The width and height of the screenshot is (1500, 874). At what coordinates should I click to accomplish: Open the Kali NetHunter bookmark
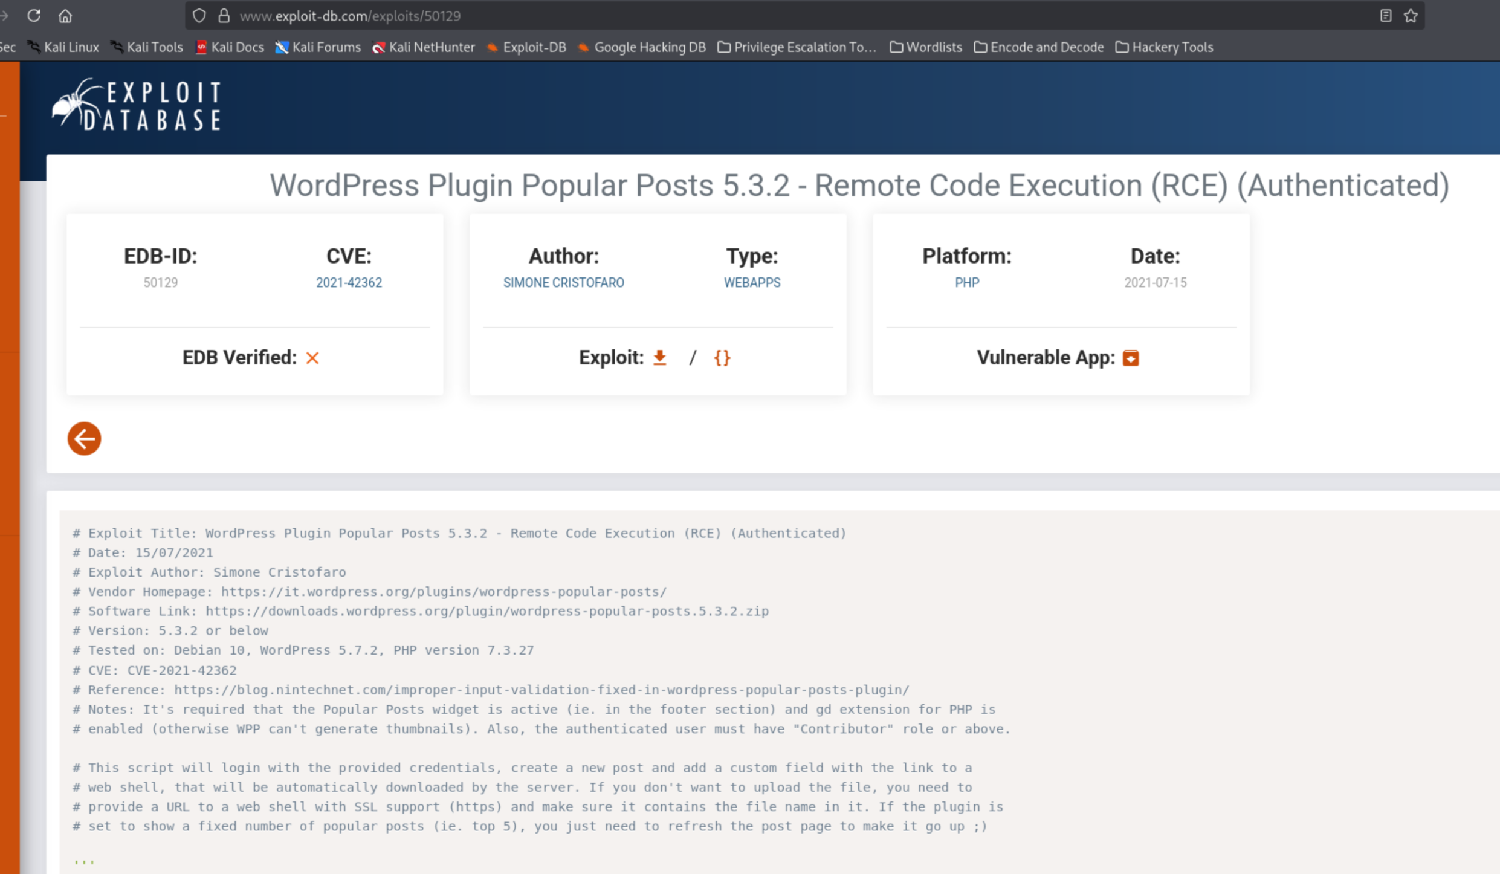(x=424, y=47)
